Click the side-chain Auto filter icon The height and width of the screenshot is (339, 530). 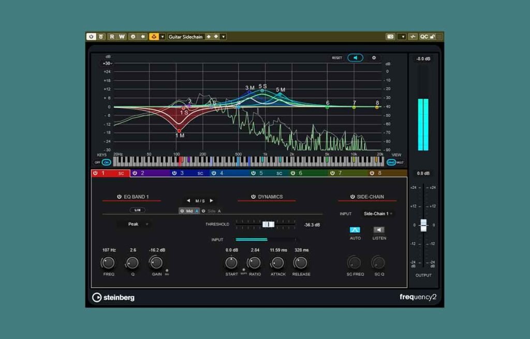[x=355, y=230]
